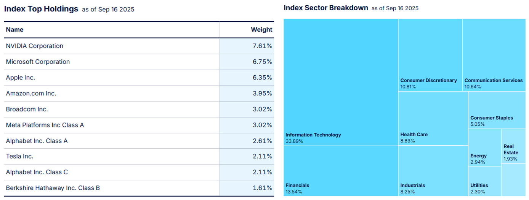Screen dimensions: 529x200
Task: Sort by the Weight column header
Action: 261,30
